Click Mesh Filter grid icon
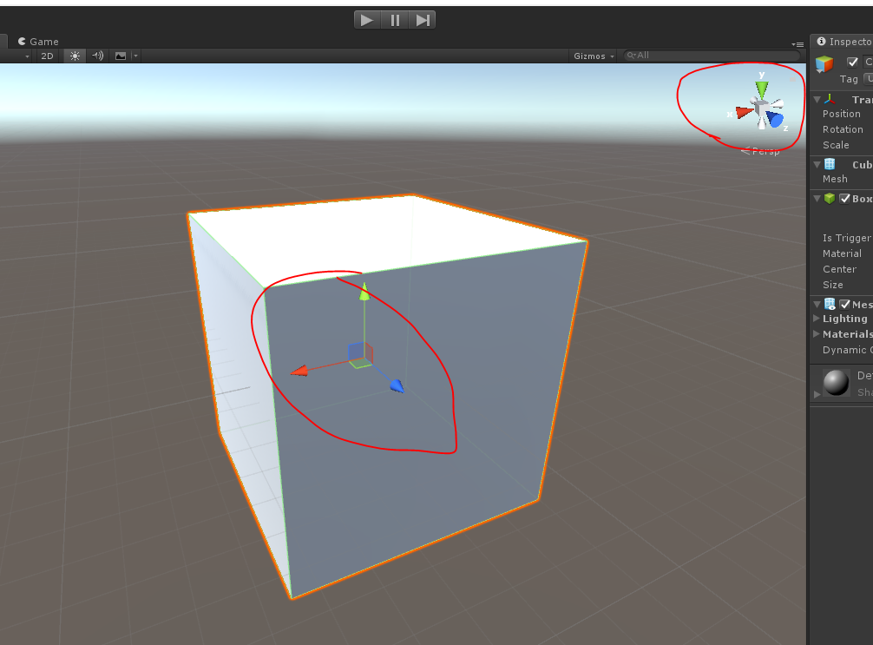 coord(830,164)
